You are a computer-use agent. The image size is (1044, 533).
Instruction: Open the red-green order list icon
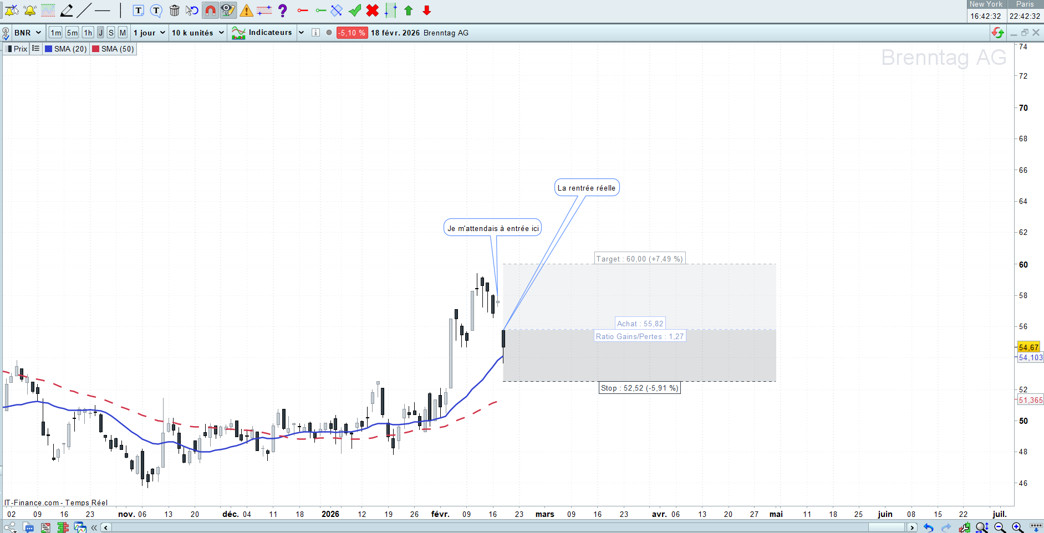tap(45, 527)
